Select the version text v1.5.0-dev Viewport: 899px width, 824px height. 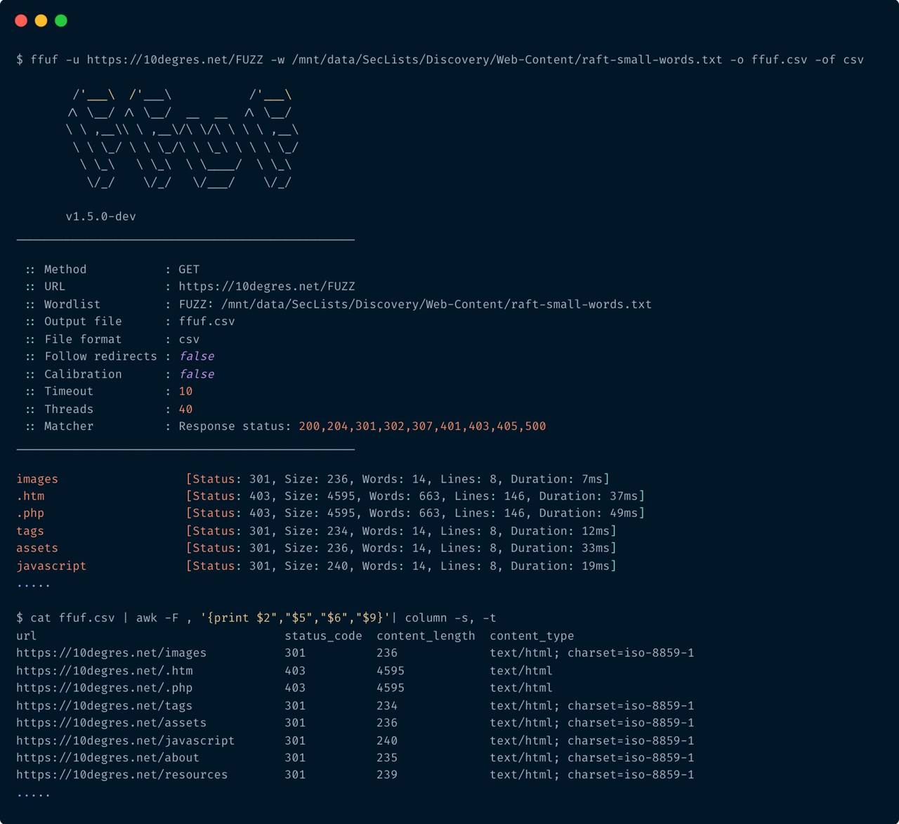(x=101, y=216)
